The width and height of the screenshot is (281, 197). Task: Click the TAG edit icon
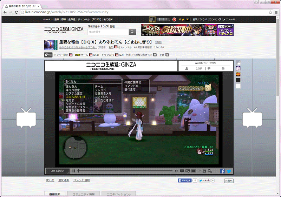click(x=48, y=55)
